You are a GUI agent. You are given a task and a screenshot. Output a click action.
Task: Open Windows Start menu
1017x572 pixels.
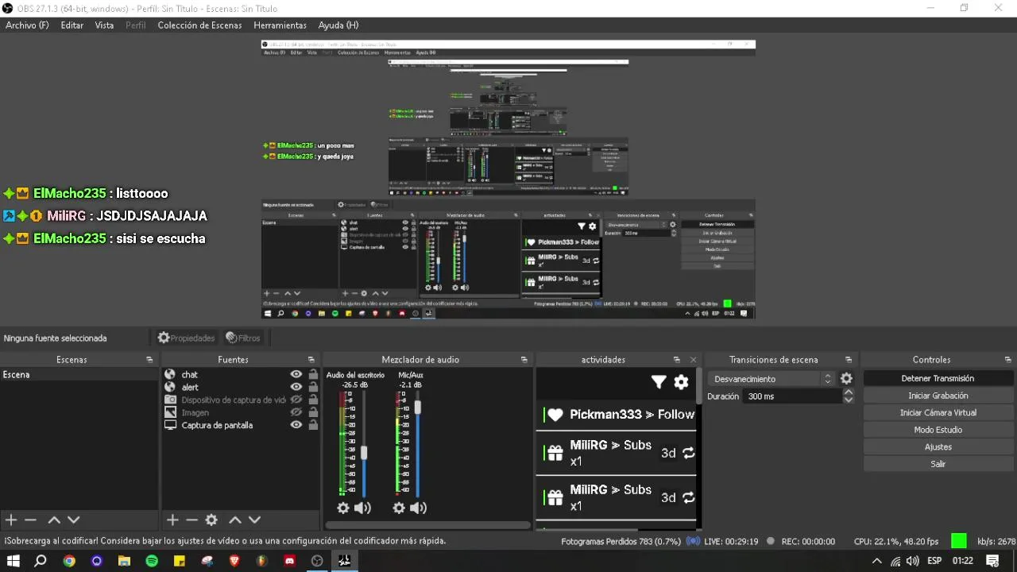click(13, 561)
